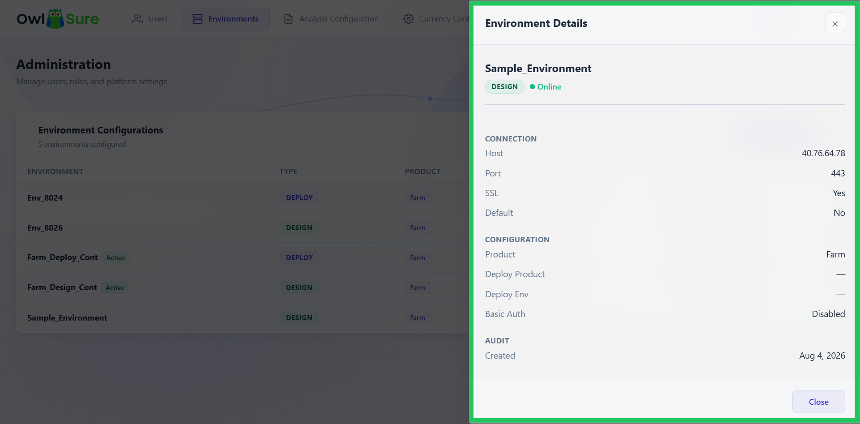Click the OwlSure owl logo

(56, 19)
